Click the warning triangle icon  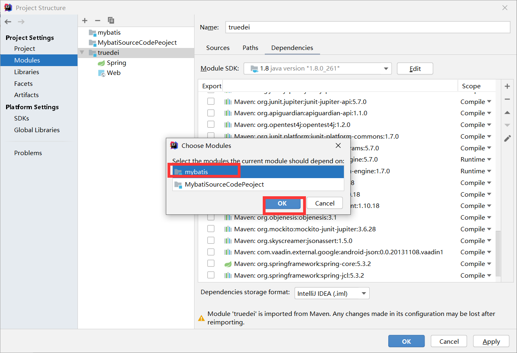(201, 318)
